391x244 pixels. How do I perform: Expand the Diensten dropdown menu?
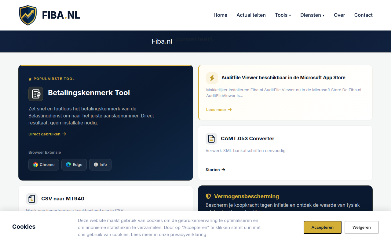[x=312, y=15]
